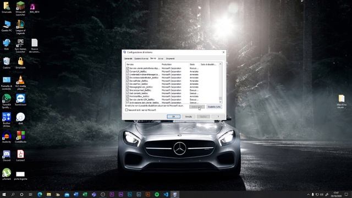
Task: Uncheck the Dati contatti service checkbox
Action: pos(128,93)
